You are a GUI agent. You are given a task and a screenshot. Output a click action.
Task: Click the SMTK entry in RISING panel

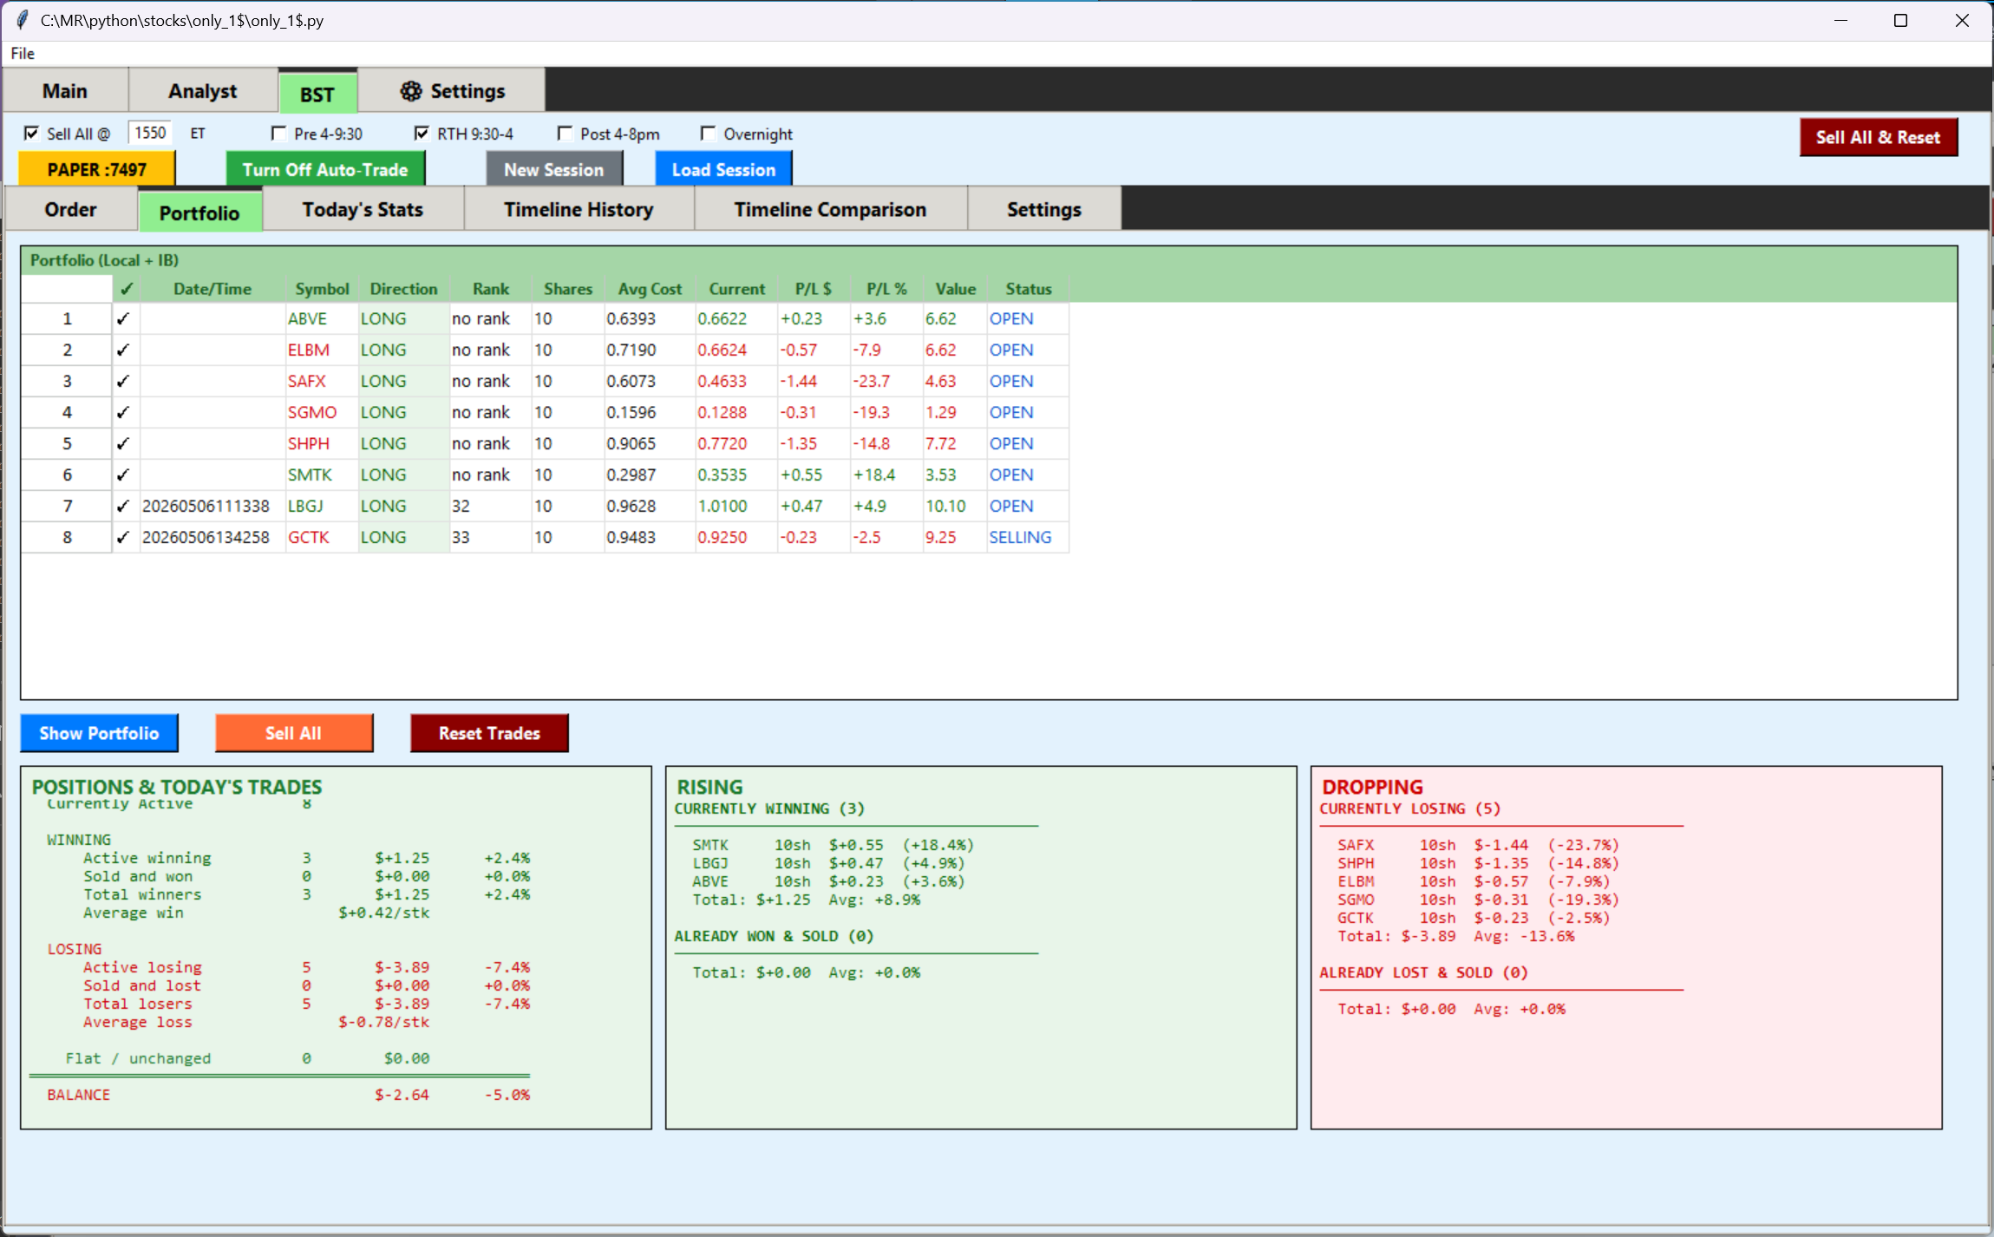[833, 845]
